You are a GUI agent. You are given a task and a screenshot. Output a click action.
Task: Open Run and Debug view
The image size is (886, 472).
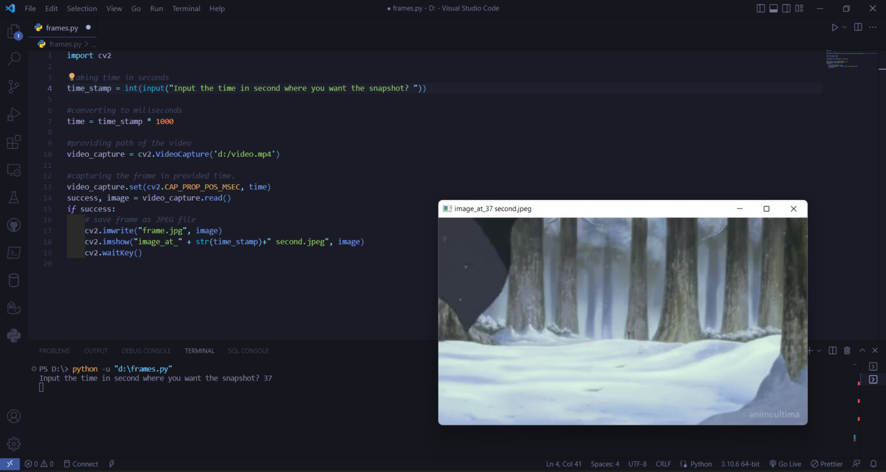pyautogui.click(x=14, y=114)
